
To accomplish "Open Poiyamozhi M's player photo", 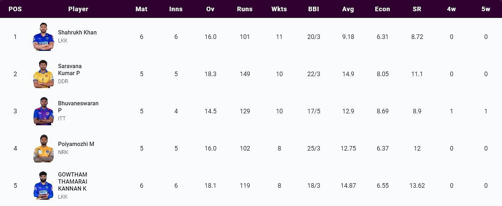I will click(x=43, y=148).
